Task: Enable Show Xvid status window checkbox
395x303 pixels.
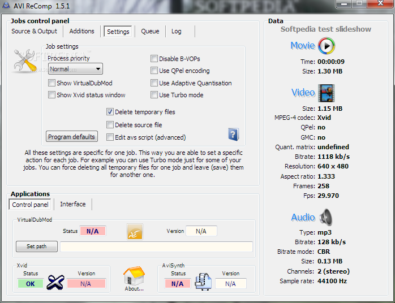Action: (51, 95)
